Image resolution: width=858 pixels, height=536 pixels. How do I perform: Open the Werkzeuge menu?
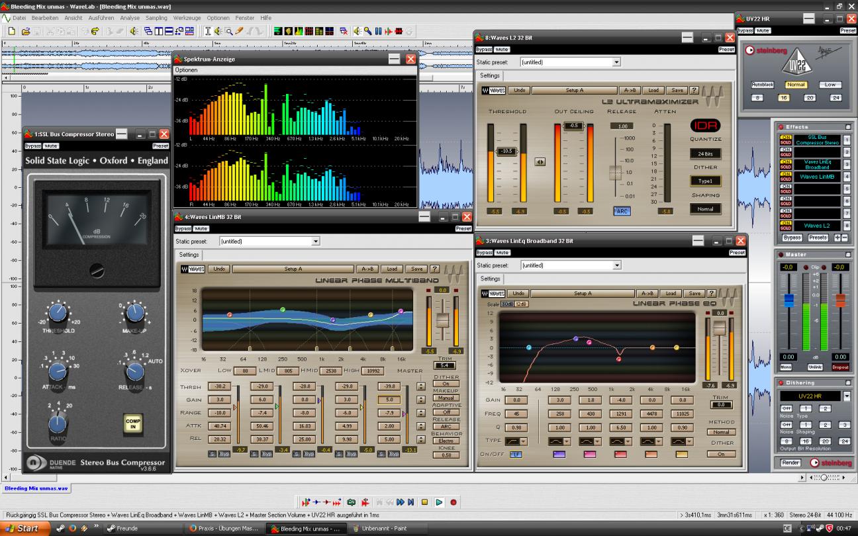[x=186, y=18]
